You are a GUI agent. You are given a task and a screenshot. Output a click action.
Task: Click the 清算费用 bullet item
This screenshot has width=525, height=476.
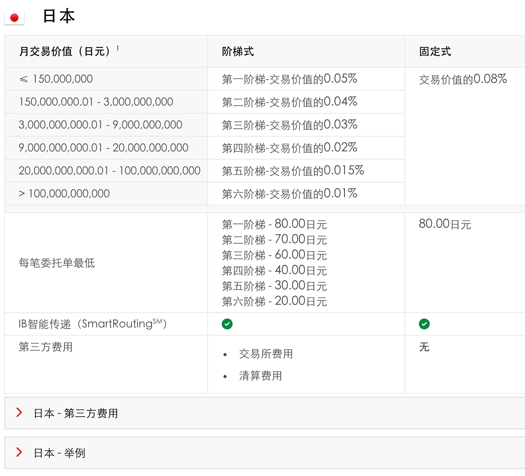(260, 376)
